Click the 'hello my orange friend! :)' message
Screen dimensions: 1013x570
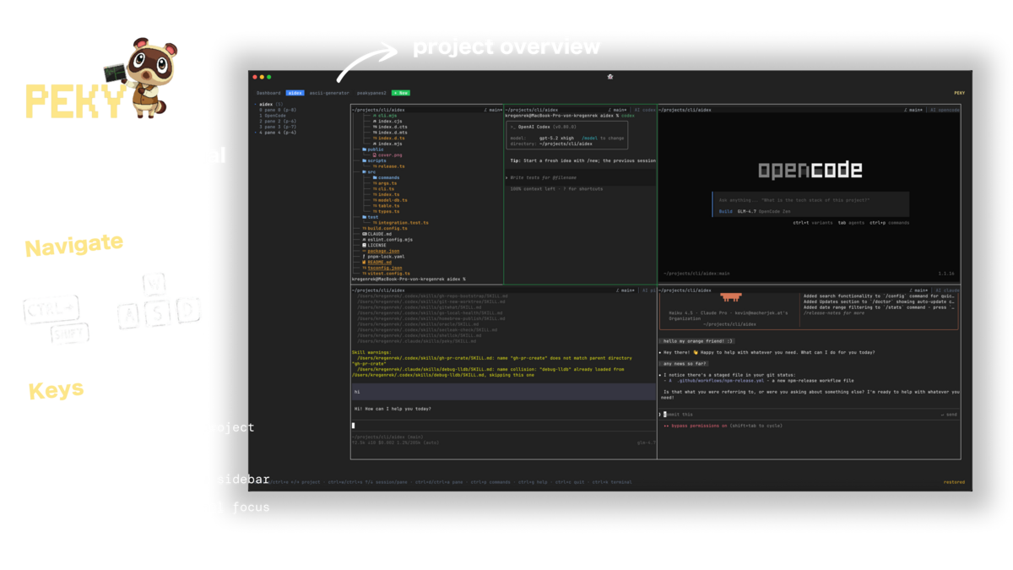point(697,341)
